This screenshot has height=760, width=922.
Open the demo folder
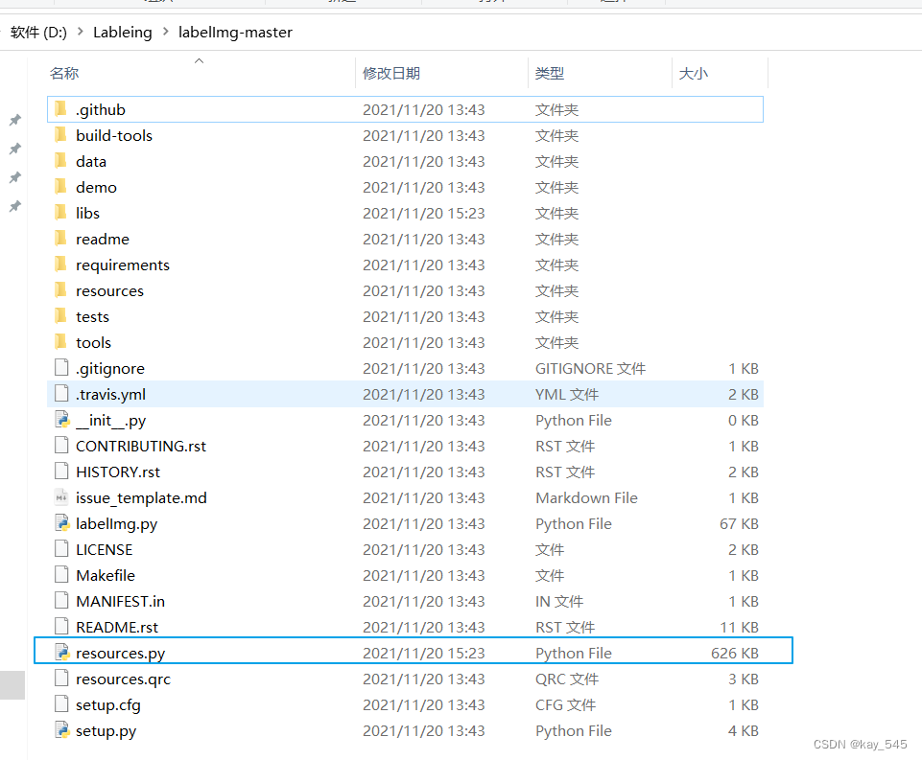point(96,187)
